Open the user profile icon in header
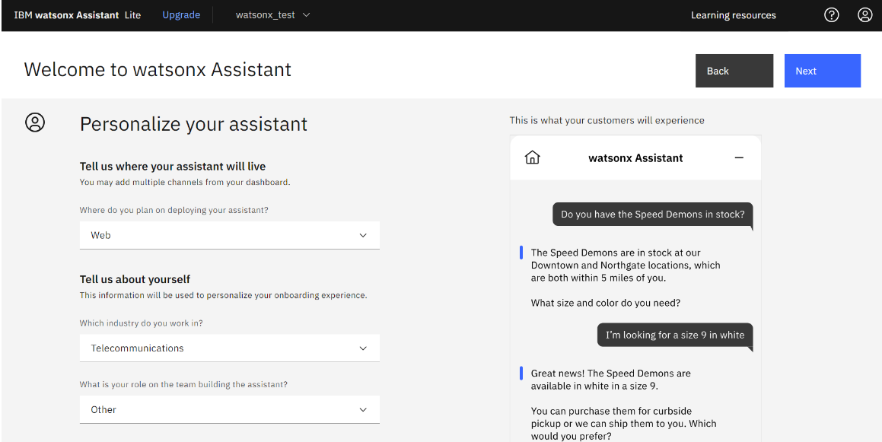882x442 pixels. [864, 15]
